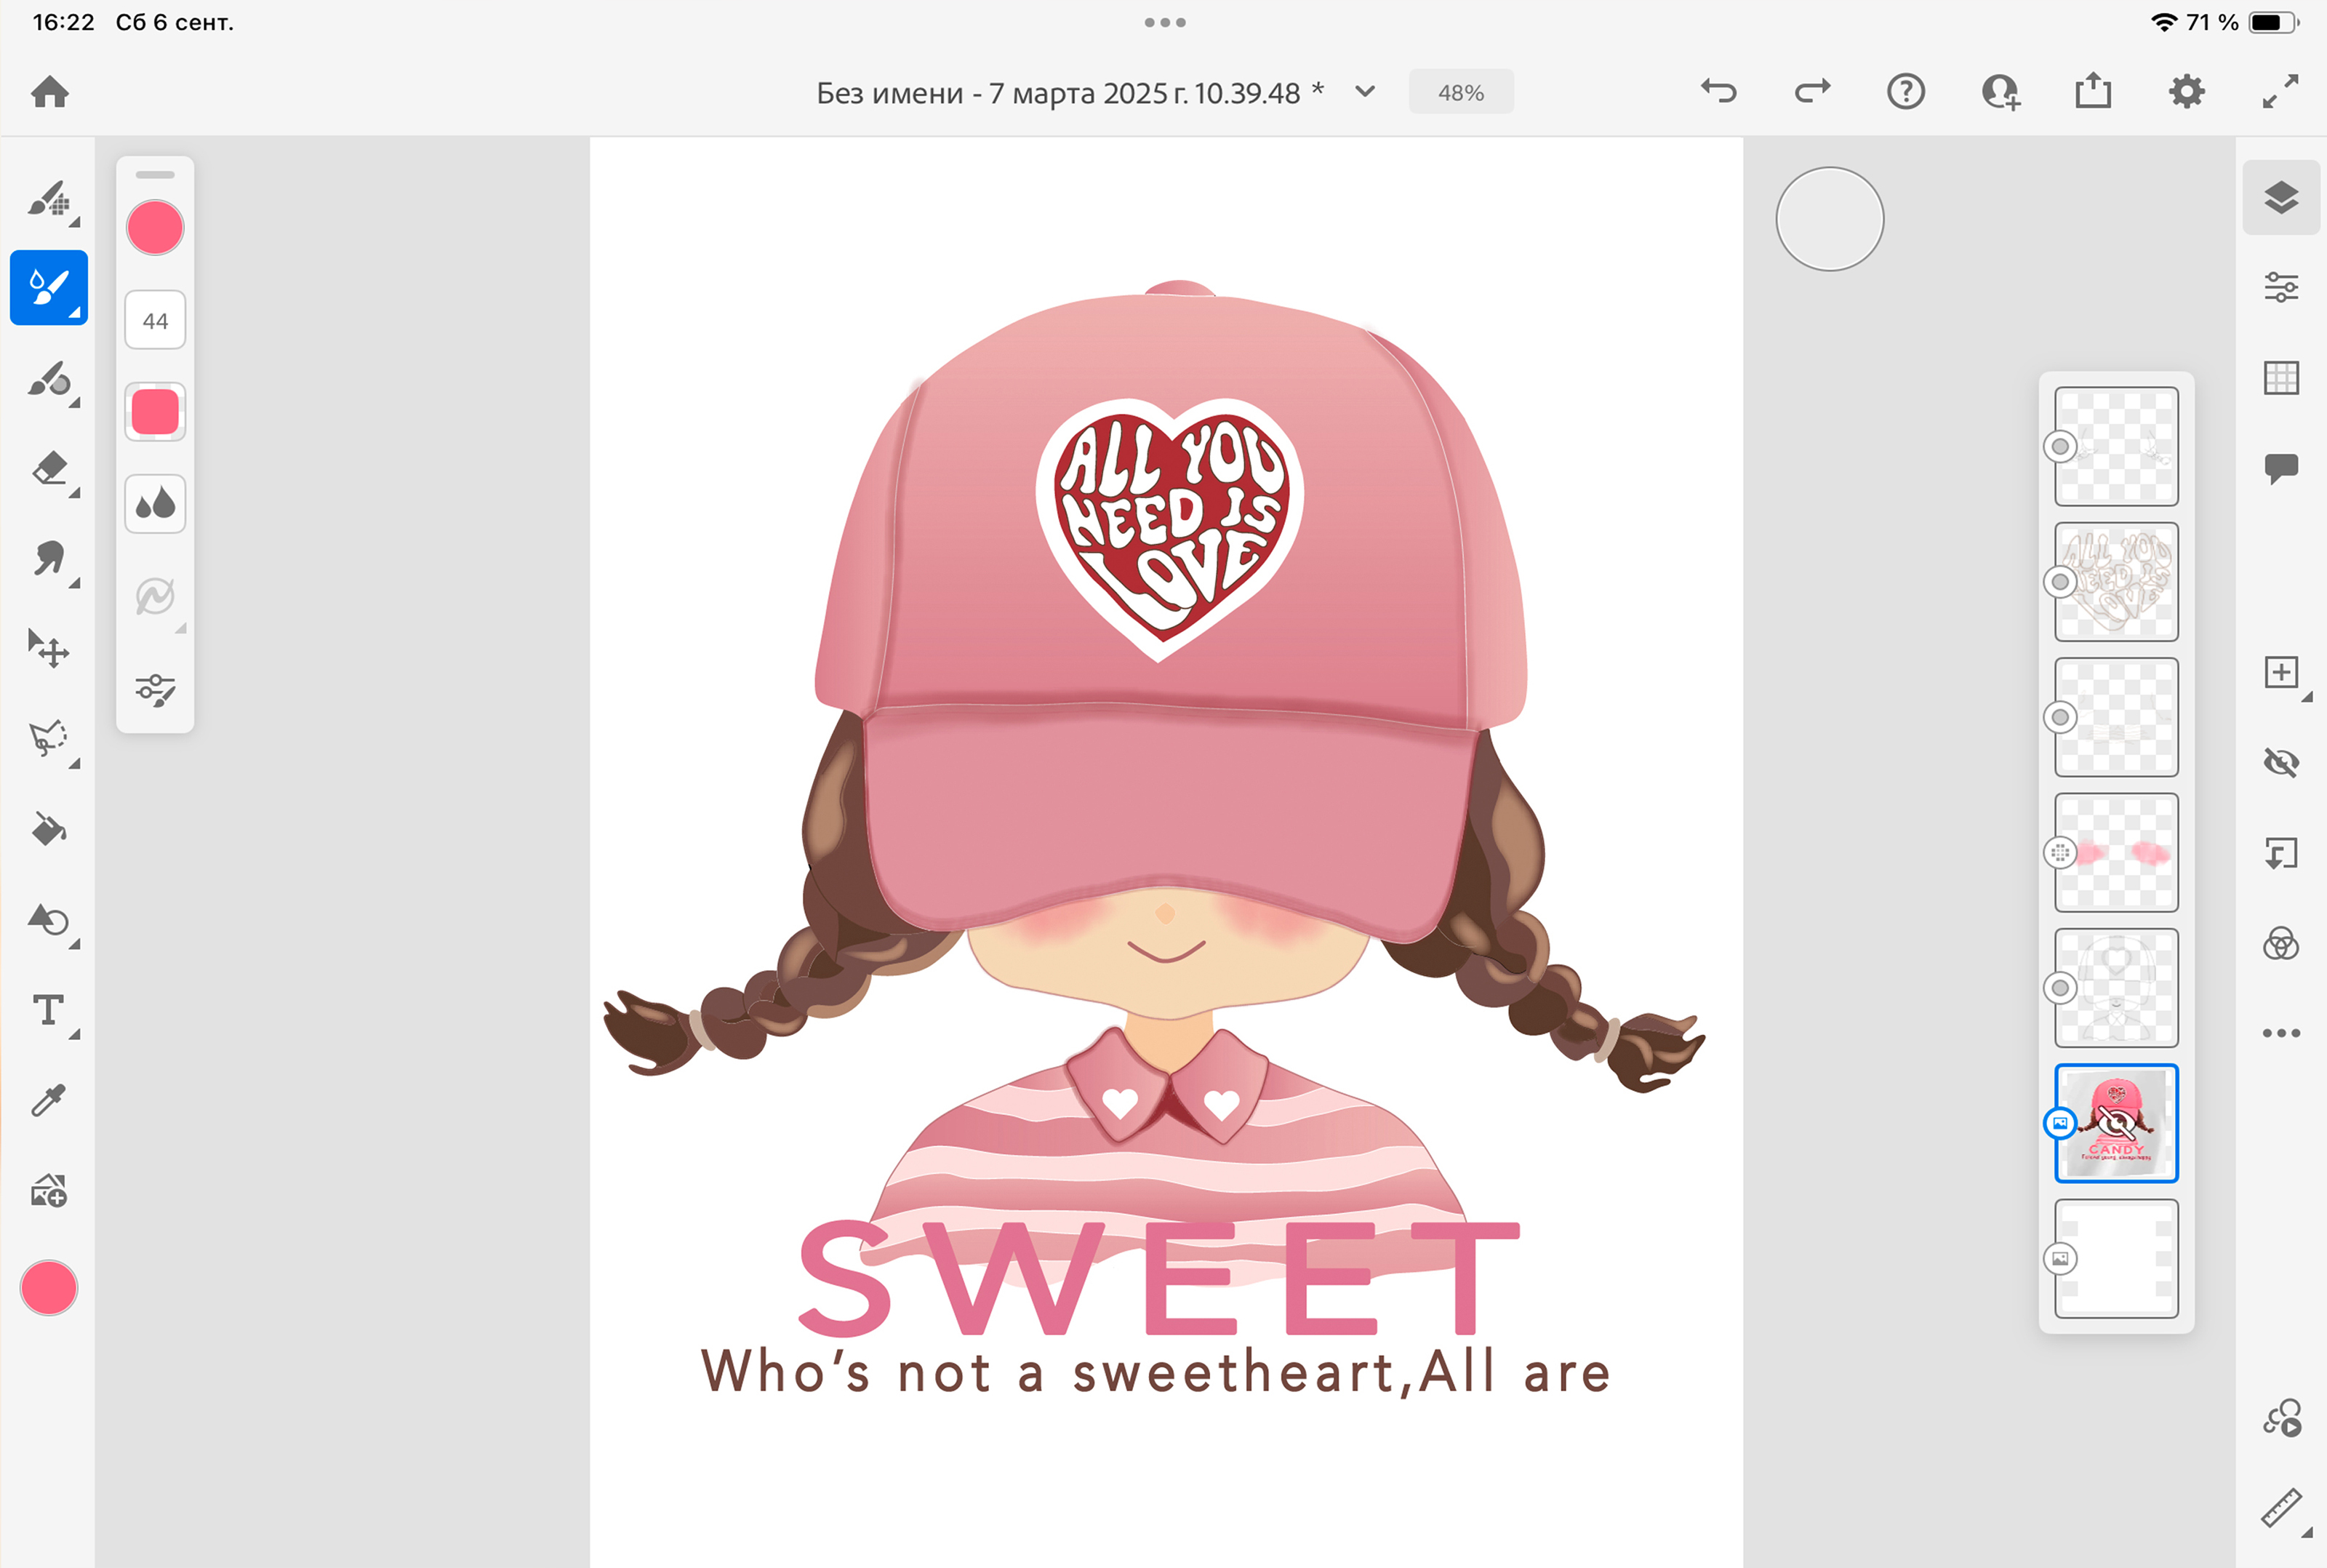
Task: Select the Transform move tool
Action: click(49, 649)
